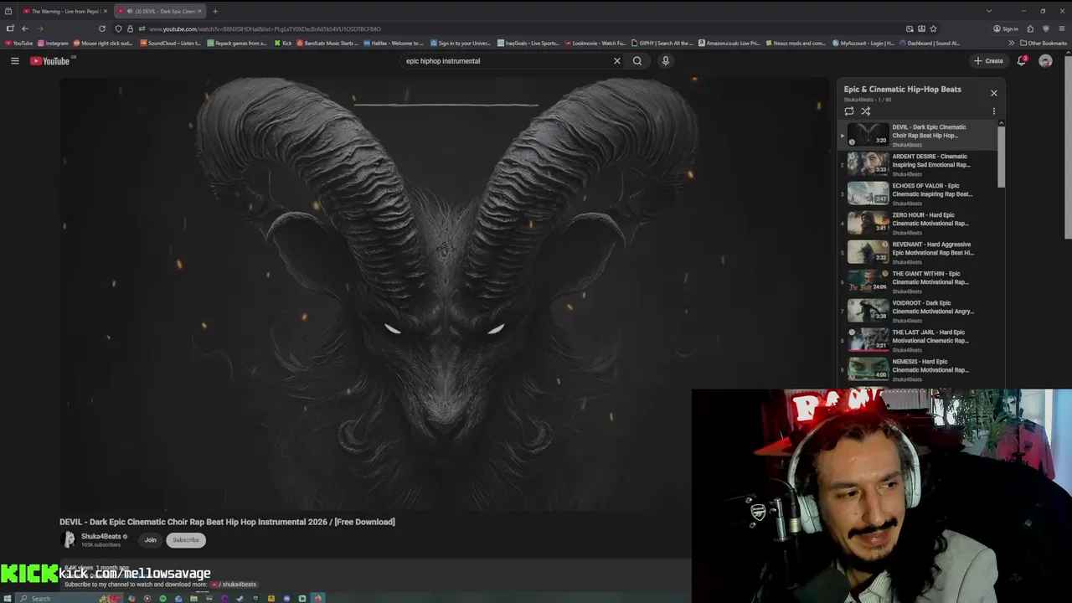Image resolution: width=1072 pixels, height=603 pixels.
Task: Select REVENANT beat thumbnail
Action: click(868, 252)
